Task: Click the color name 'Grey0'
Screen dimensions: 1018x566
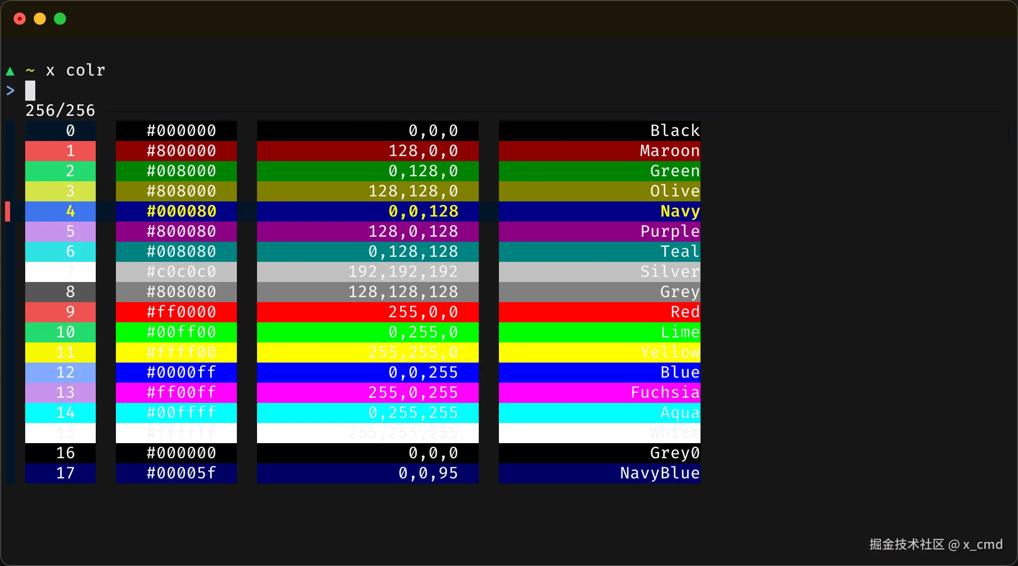Action: coord(675,453)
